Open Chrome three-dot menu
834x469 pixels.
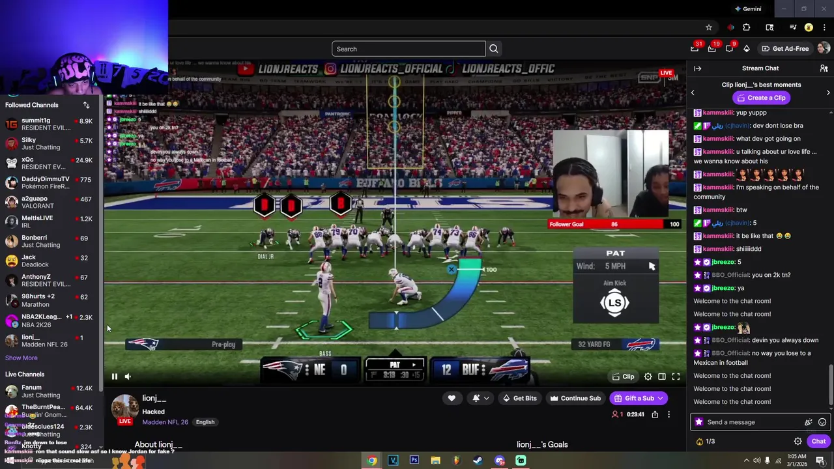825,27
